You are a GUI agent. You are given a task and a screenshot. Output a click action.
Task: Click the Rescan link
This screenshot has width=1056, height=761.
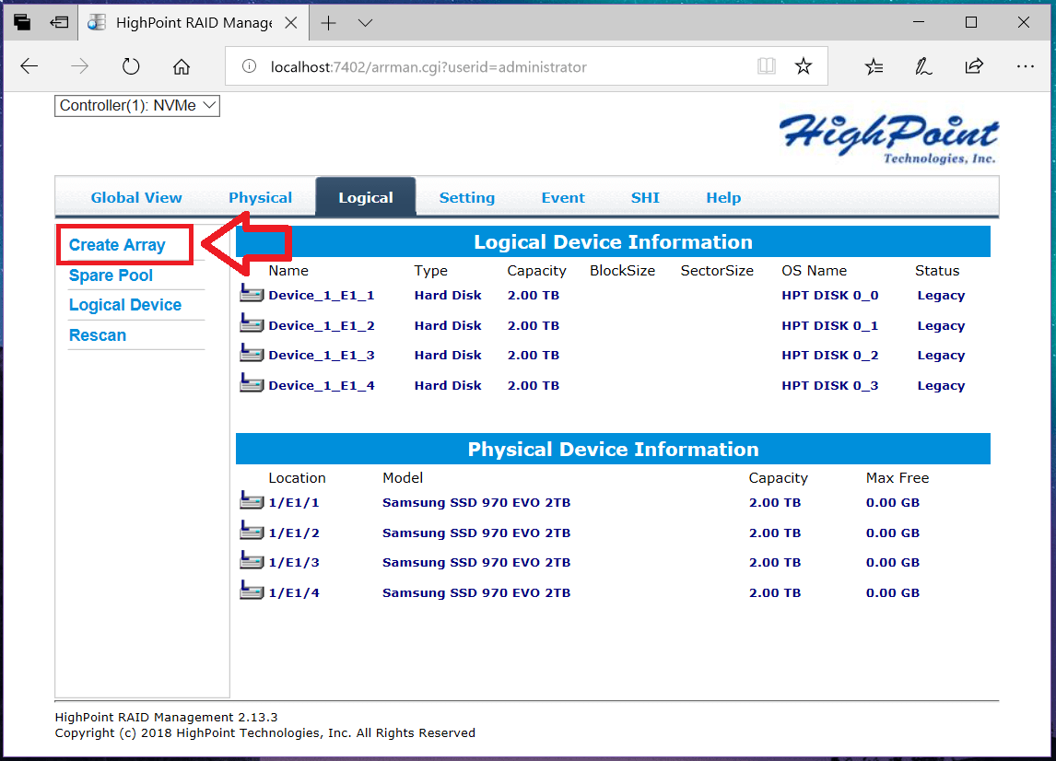[x=98, y=334]
